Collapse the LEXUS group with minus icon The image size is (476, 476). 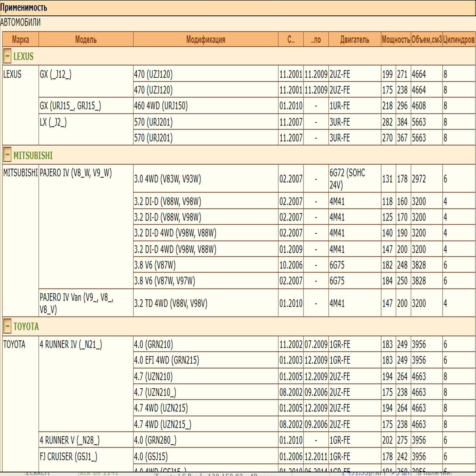tap(7, 56)
